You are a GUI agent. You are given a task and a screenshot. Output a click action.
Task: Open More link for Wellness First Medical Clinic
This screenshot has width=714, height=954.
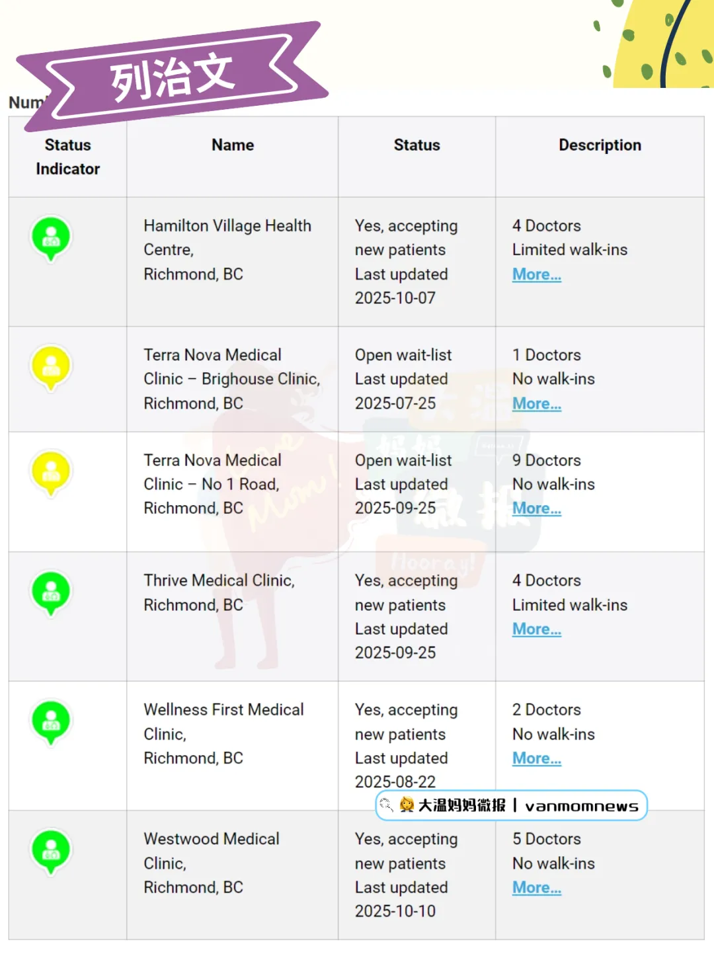(536, 758)
